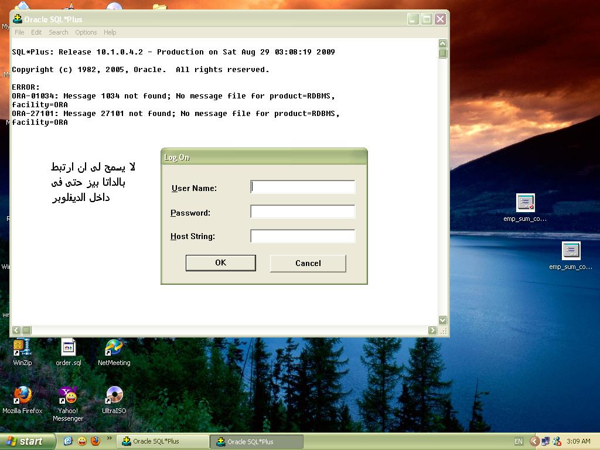
Task: Switch to first Oracle SQL*Plus taskbar button
Action: [162, 441]
